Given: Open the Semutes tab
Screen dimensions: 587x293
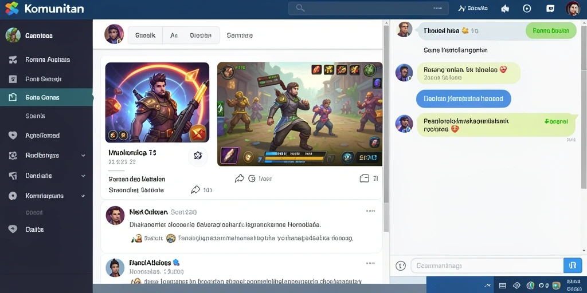Looking at the screenshot, I should [x=240, y=35].
